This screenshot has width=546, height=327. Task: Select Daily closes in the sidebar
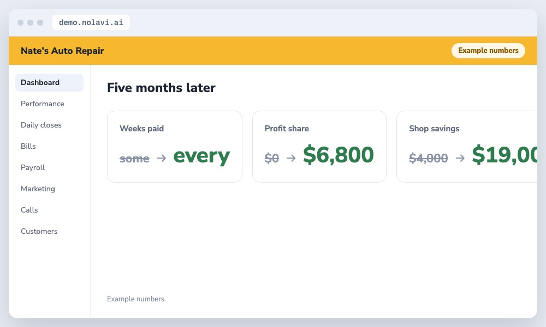[41, 125]
